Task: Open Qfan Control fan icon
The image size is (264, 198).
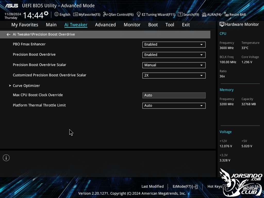Action: pos(105,14)
